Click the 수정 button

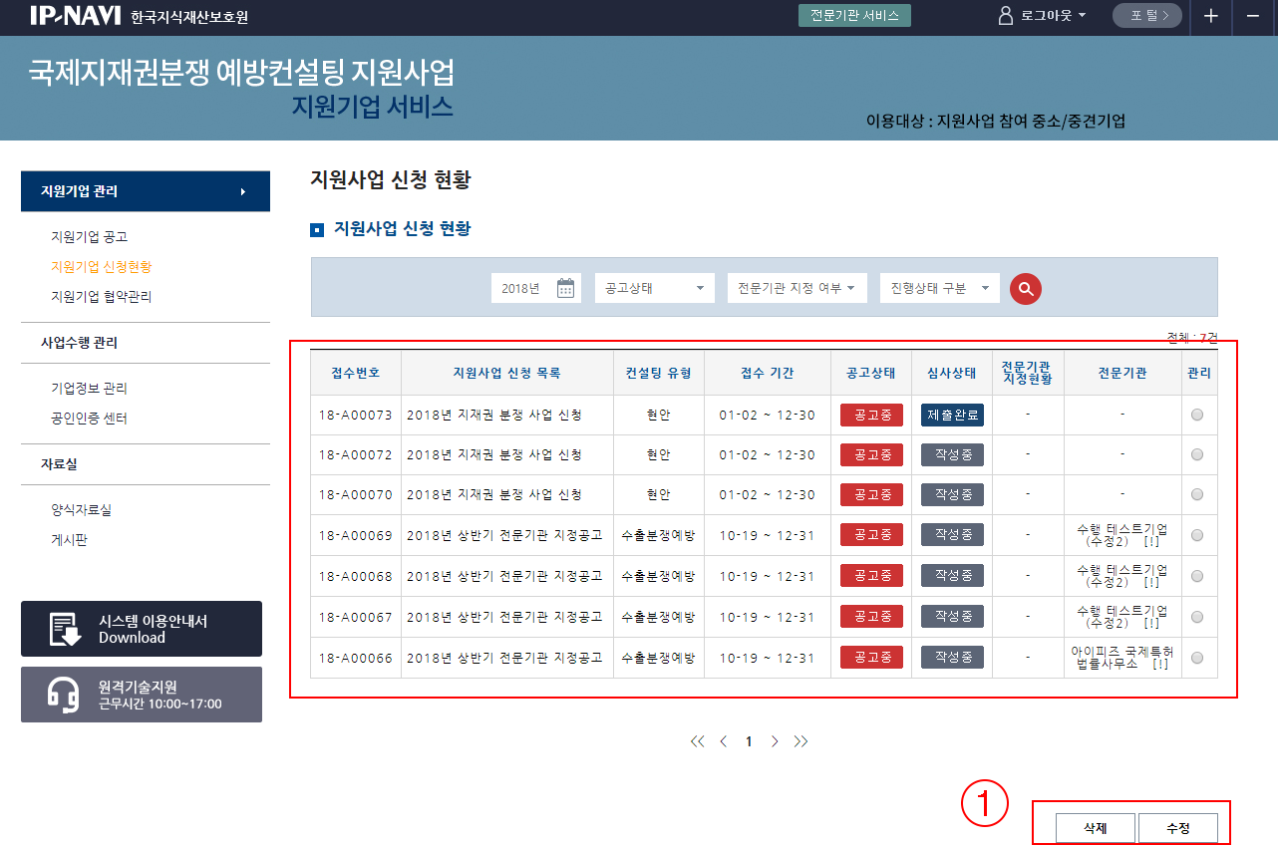tap(1177, 828)
